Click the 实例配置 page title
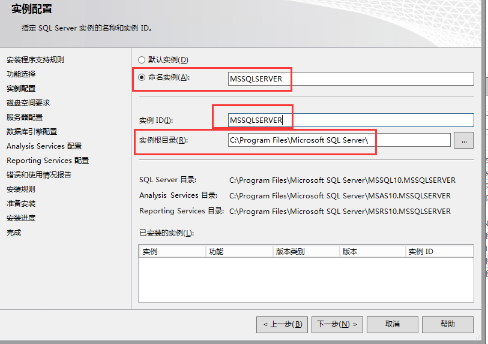The width and height of the screenshot is (488, 344). 32,9
